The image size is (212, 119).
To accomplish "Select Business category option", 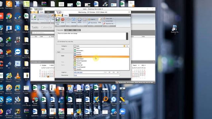I will coord(102,55).
